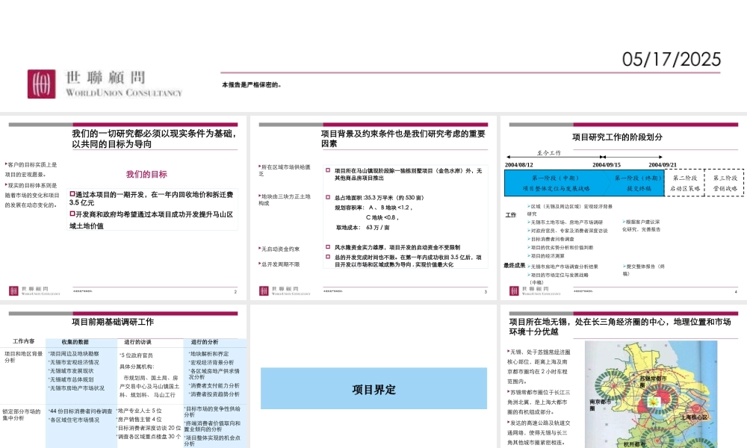The height and width of the screenshot is (448, 747).
Task: Click the 第一阶段（中期）blue arrow block
Action: tap(556, 183)
